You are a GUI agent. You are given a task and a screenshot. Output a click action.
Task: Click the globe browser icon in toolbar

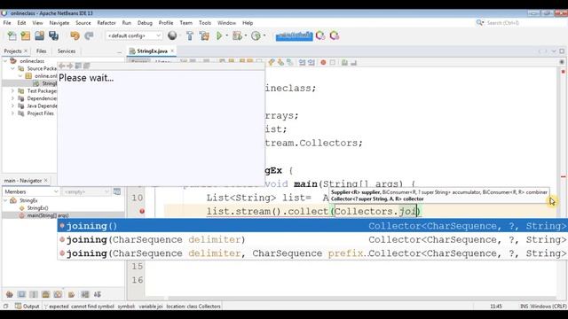(x=172, y=35)
